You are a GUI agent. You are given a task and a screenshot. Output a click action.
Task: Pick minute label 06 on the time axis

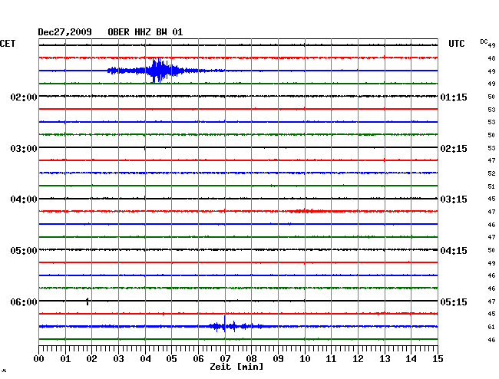198,358
